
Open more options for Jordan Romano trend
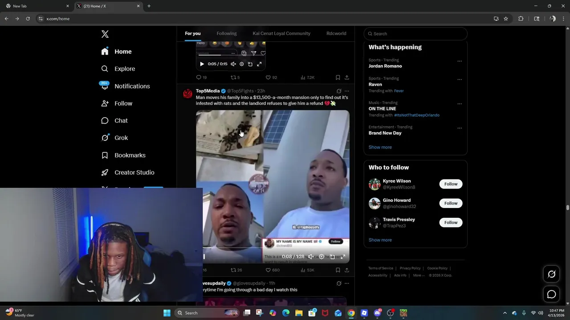tap(460, 61)
